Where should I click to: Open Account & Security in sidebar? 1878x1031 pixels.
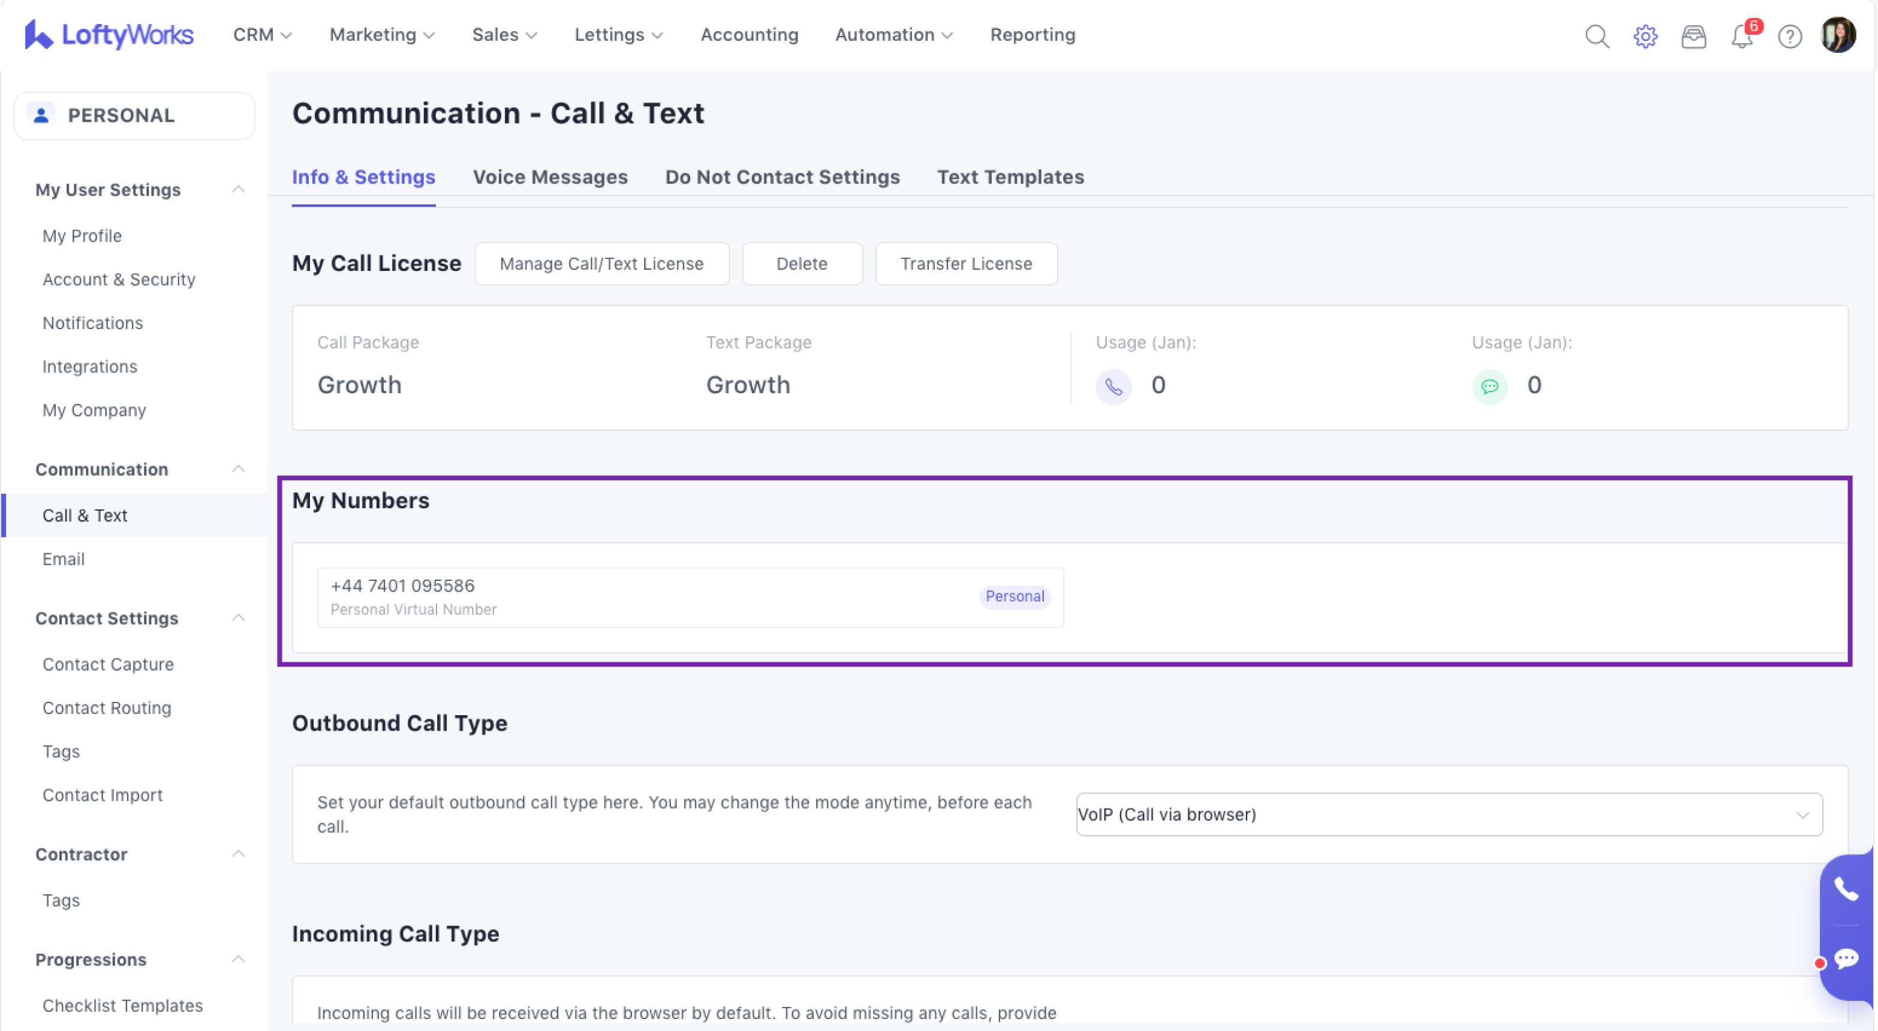click(x=119, y=280)
